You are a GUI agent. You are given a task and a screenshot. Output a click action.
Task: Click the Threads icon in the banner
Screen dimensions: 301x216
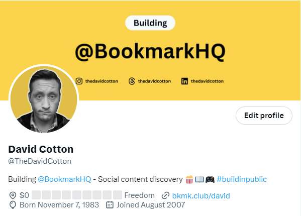click(x=132, y=81)
